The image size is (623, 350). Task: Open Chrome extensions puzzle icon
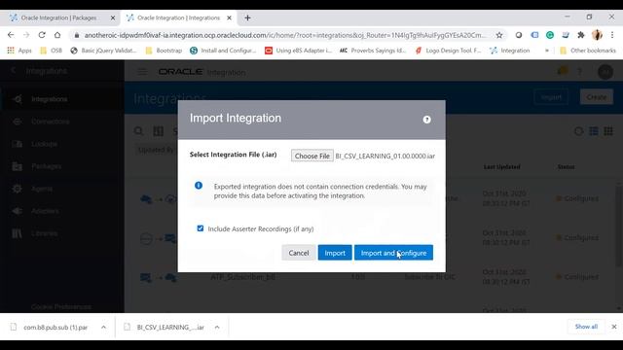581,35
